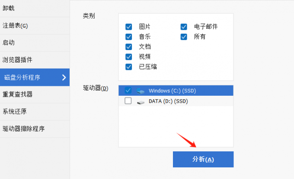Viewport: 294px width, 179px height.
Task: Uncheck the 文档 category checkbox
Action: [x=129, y=47]
